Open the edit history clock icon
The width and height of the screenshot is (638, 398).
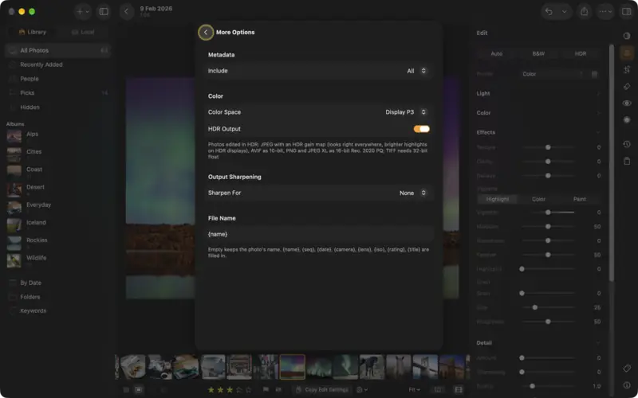[x=627, y=144]
